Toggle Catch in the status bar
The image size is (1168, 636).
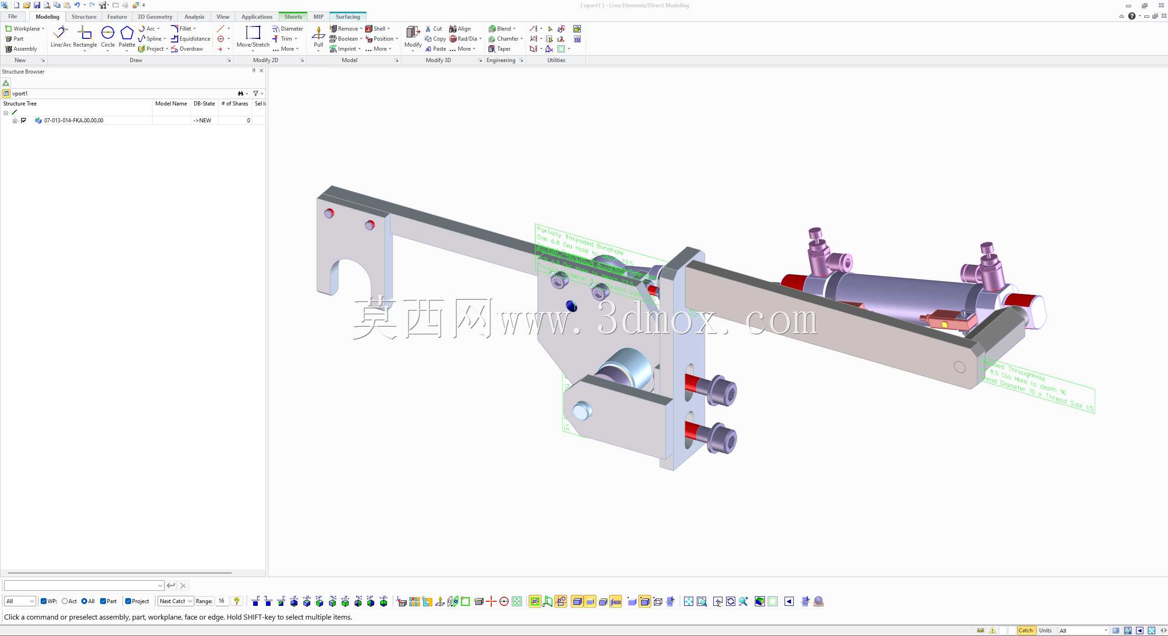tap(1026, 631)
